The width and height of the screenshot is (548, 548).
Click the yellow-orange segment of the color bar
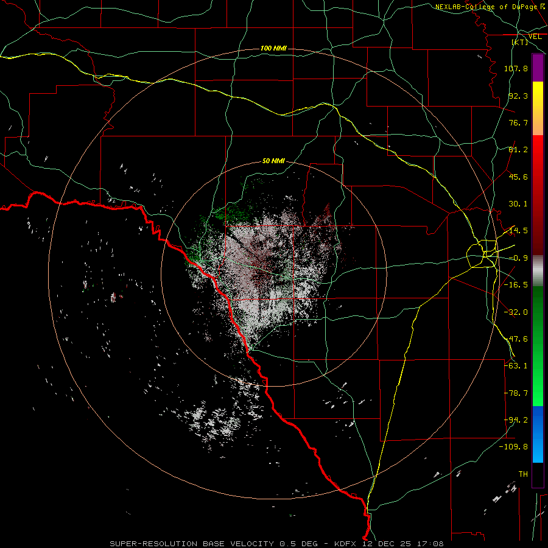tap(538, 108)
